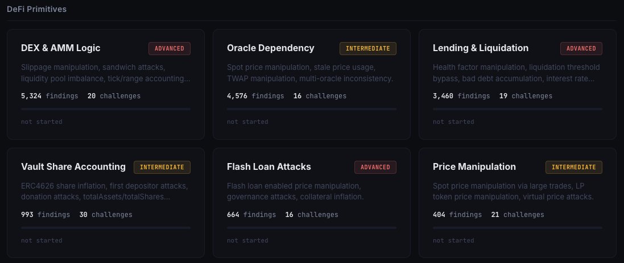Click the Flash Loan Attacks progress bar
624x263 pixels.
312,228
